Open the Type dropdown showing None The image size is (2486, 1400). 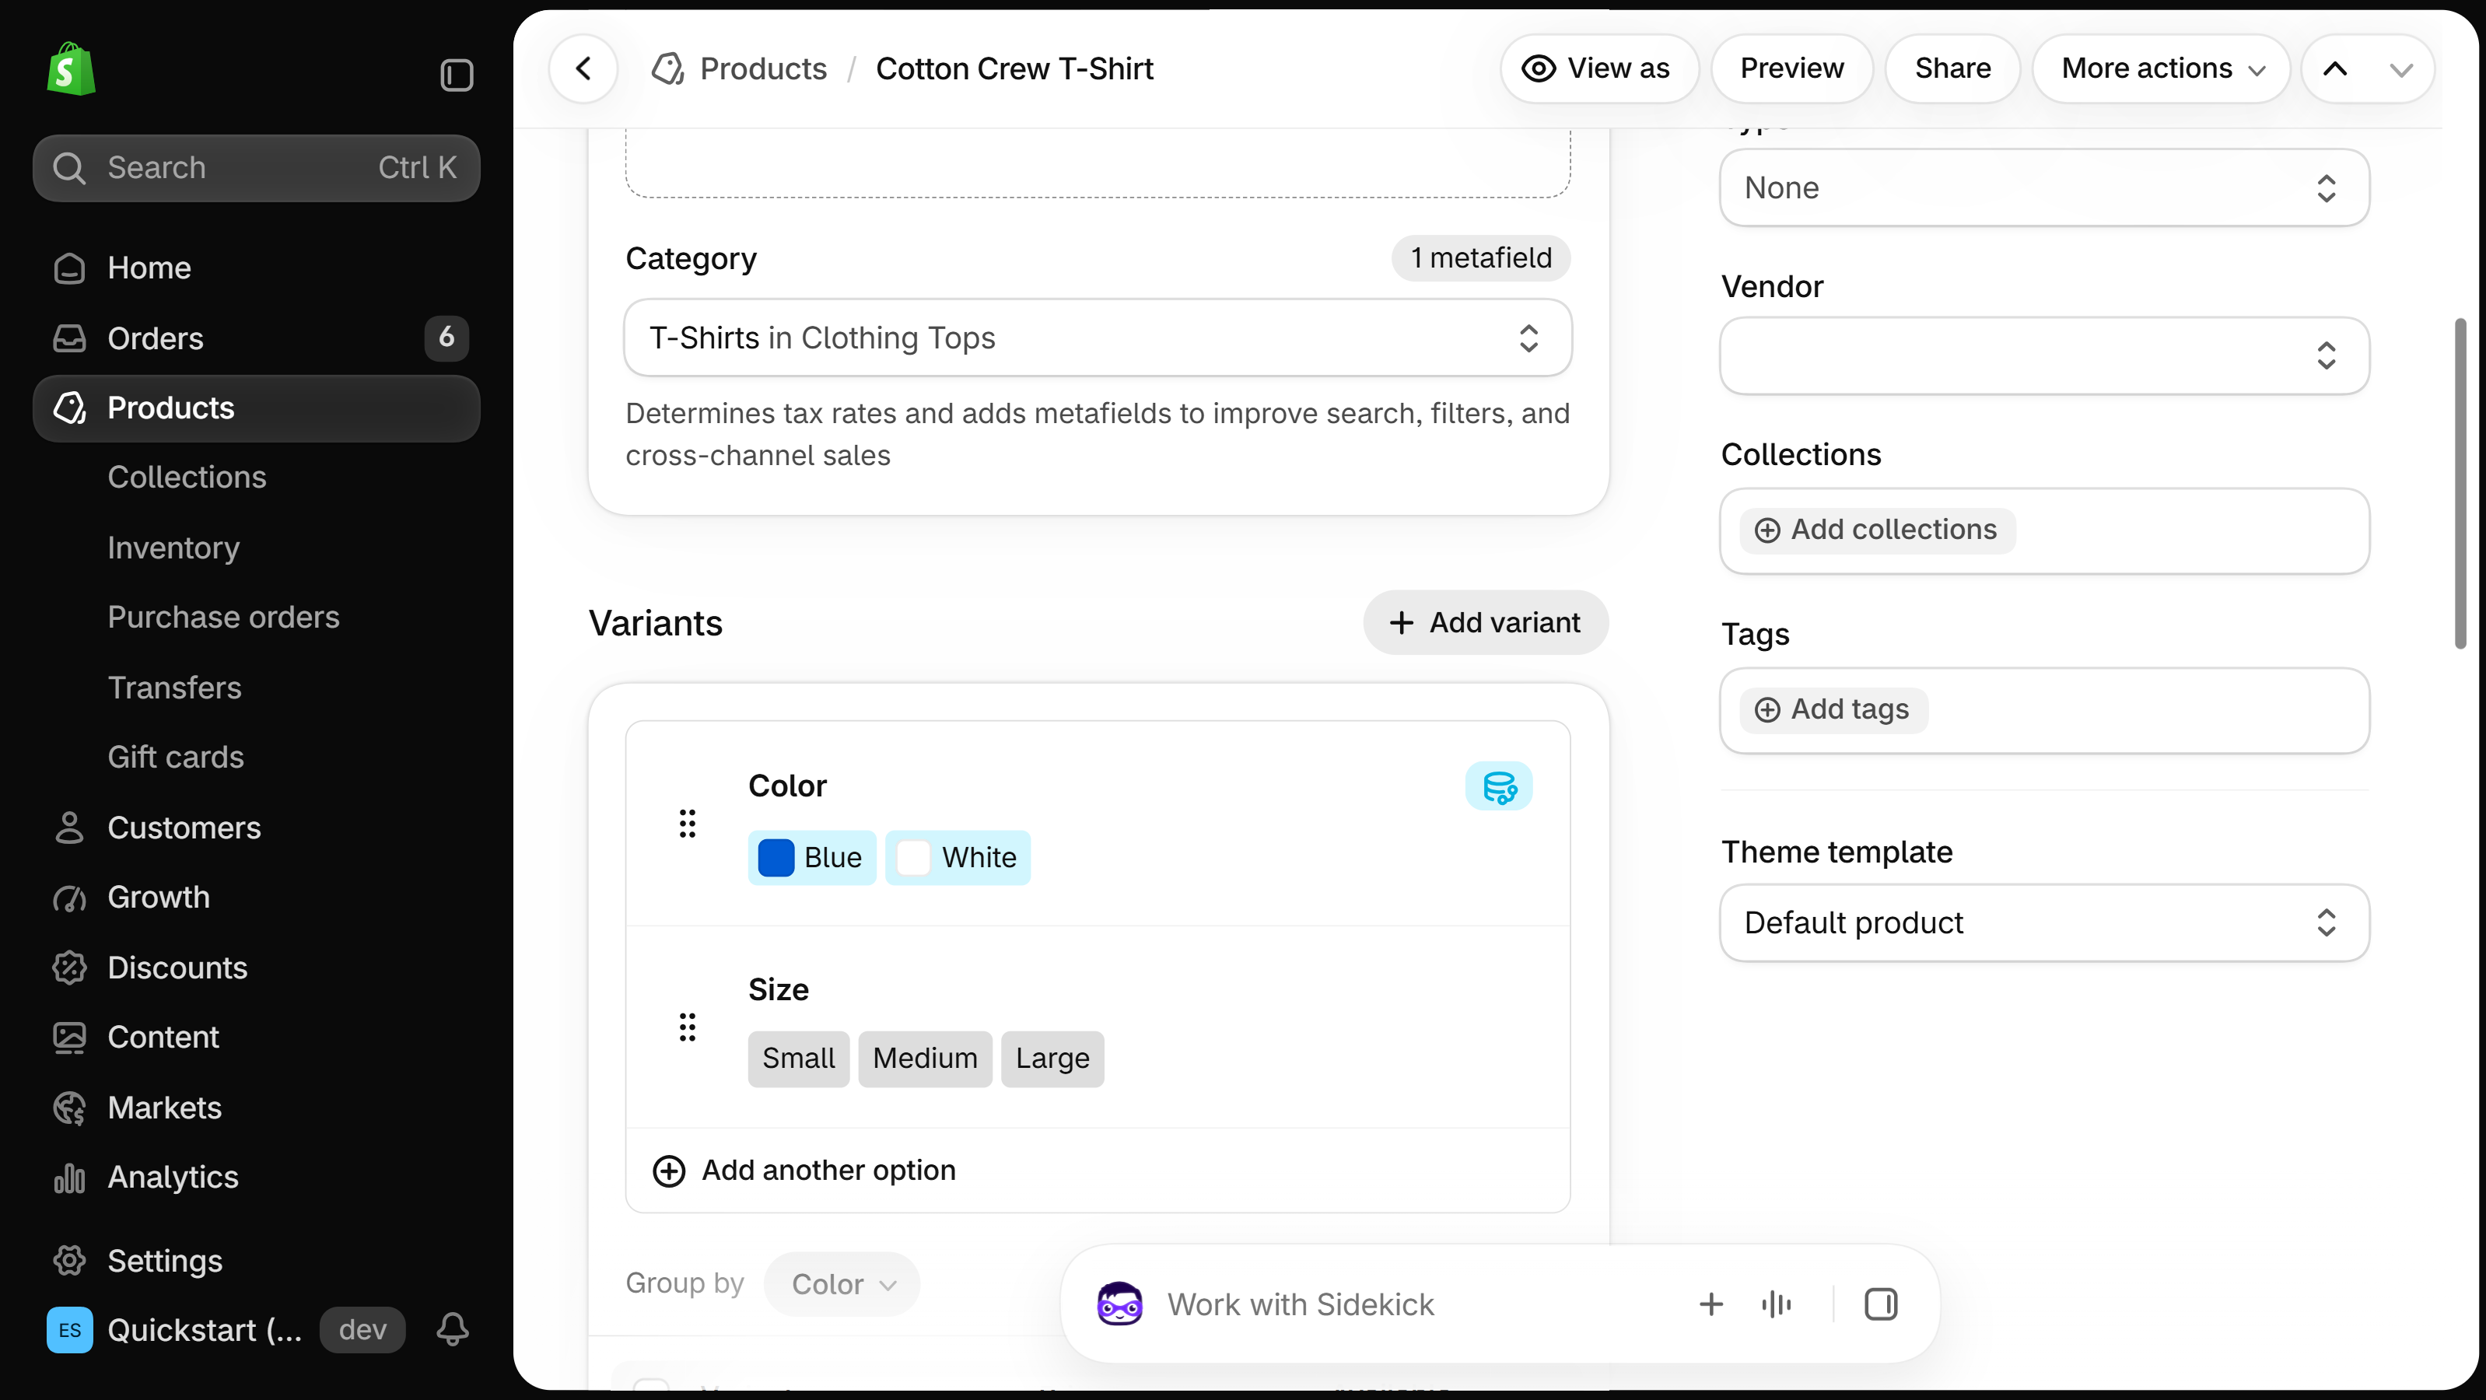point(2044,187)
